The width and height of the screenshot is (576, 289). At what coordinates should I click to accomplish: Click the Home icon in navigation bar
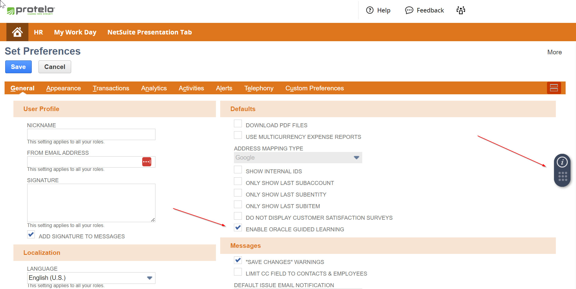coord(17,32)
